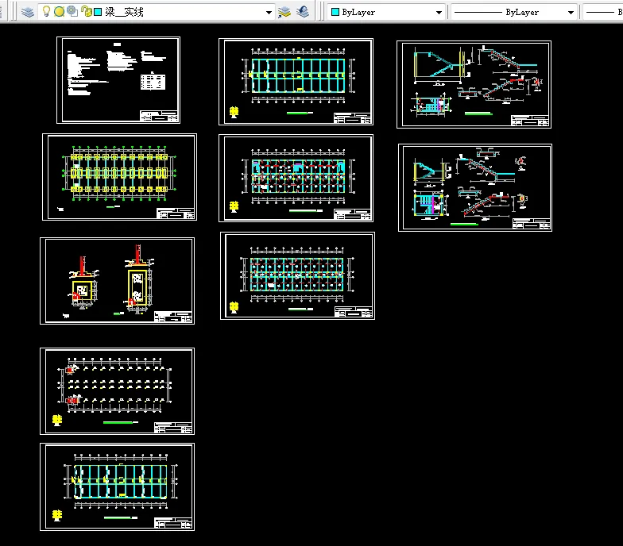Click the cyan layer color swatch
The image size is (623, 546).
pos(98,13)
